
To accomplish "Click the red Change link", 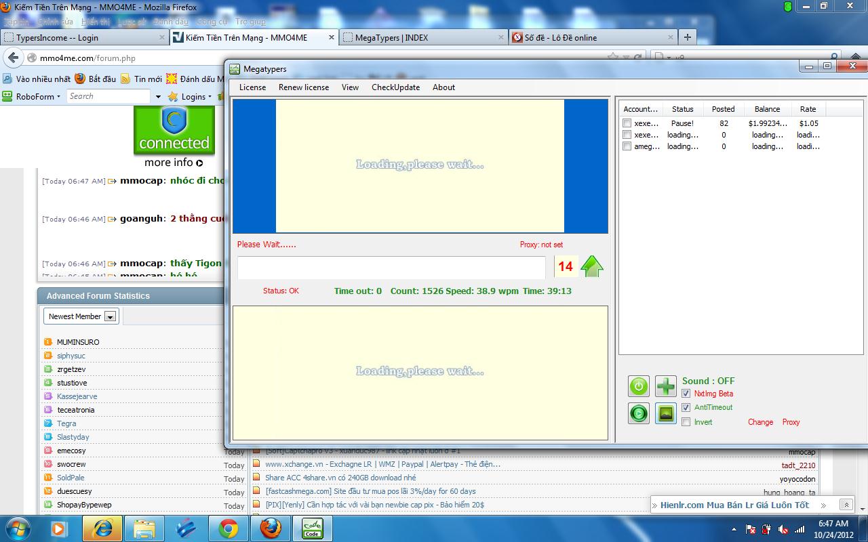I will click(x=760, y=422).
